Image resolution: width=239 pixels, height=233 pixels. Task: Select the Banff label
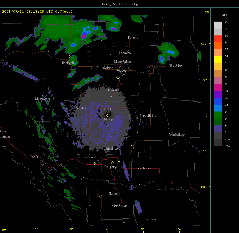coord(34,157)
